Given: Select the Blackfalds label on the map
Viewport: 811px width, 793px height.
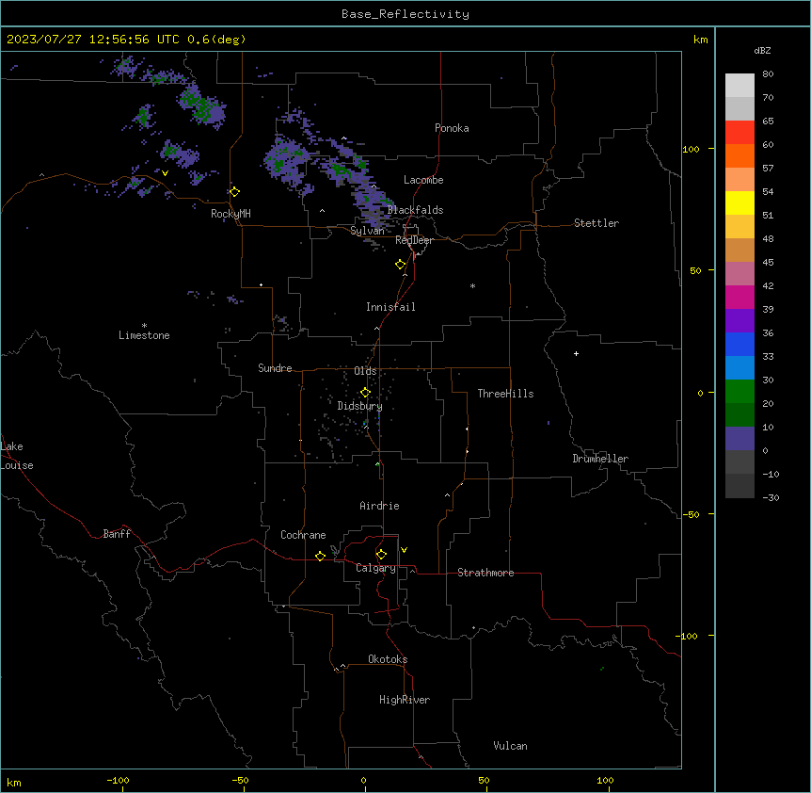Looking at the screenshot, I should (x=415, y=210).
